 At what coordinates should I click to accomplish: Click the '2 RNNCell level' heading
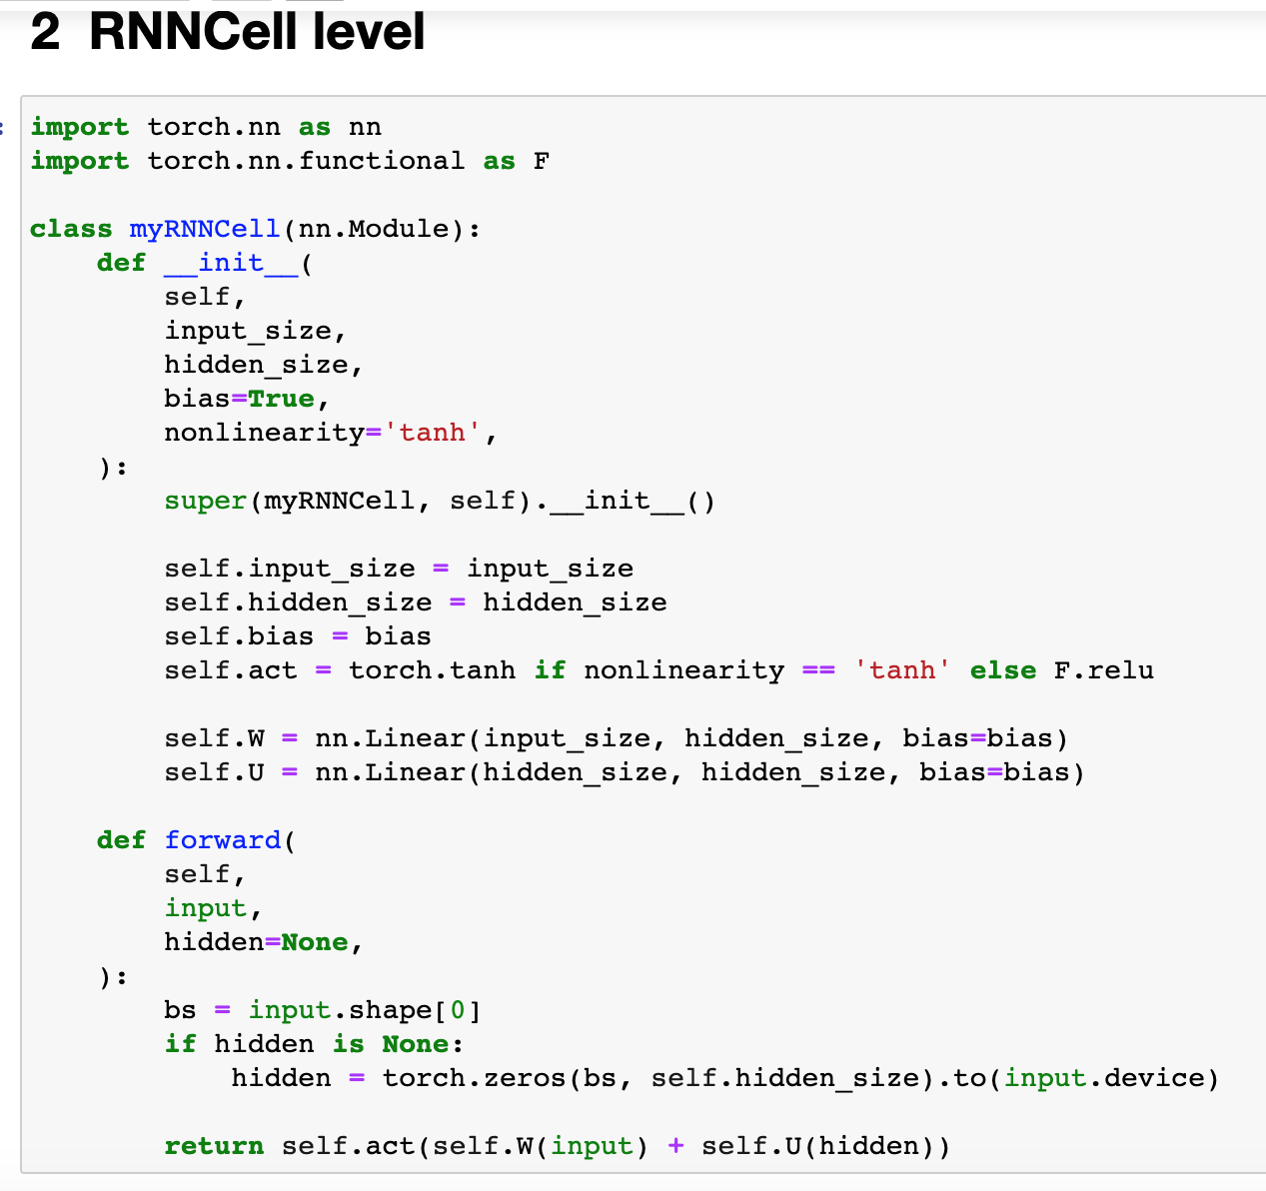(x=227, y=32)
